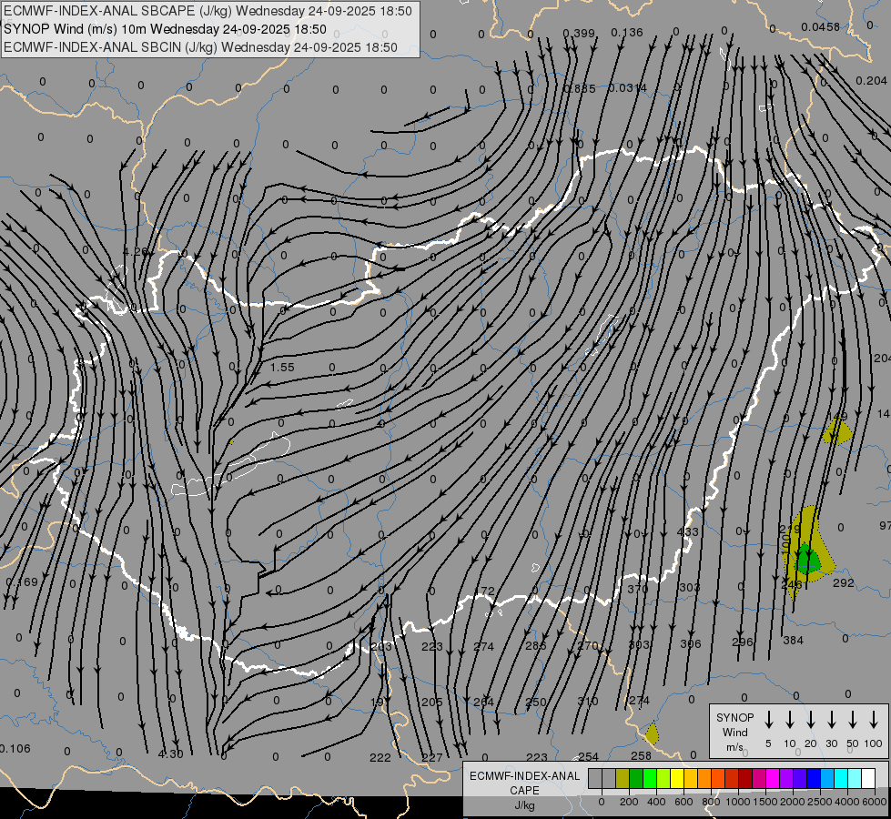Click the SYNOP Wind m/s legend label
891x819 pixels.
click(734, 732)
